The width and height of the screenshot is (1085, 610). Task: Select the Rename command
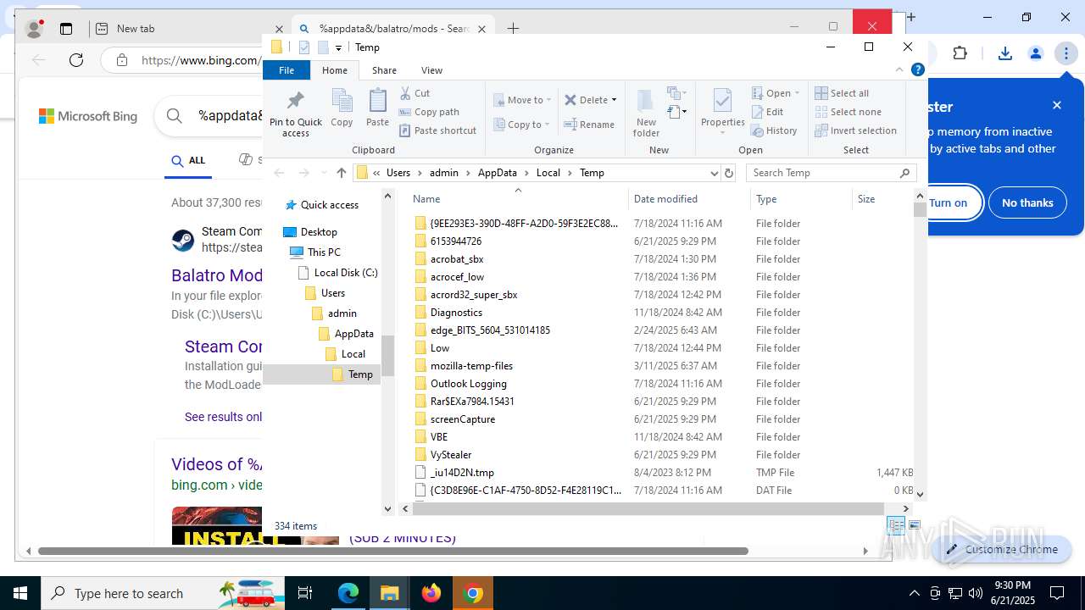(590, 125)
